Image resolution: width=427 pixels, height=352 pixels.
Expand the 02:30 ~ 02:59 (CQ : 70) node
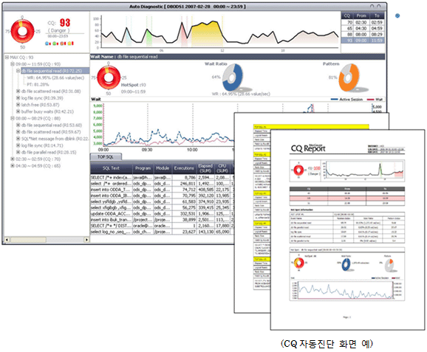pos(13,159)
